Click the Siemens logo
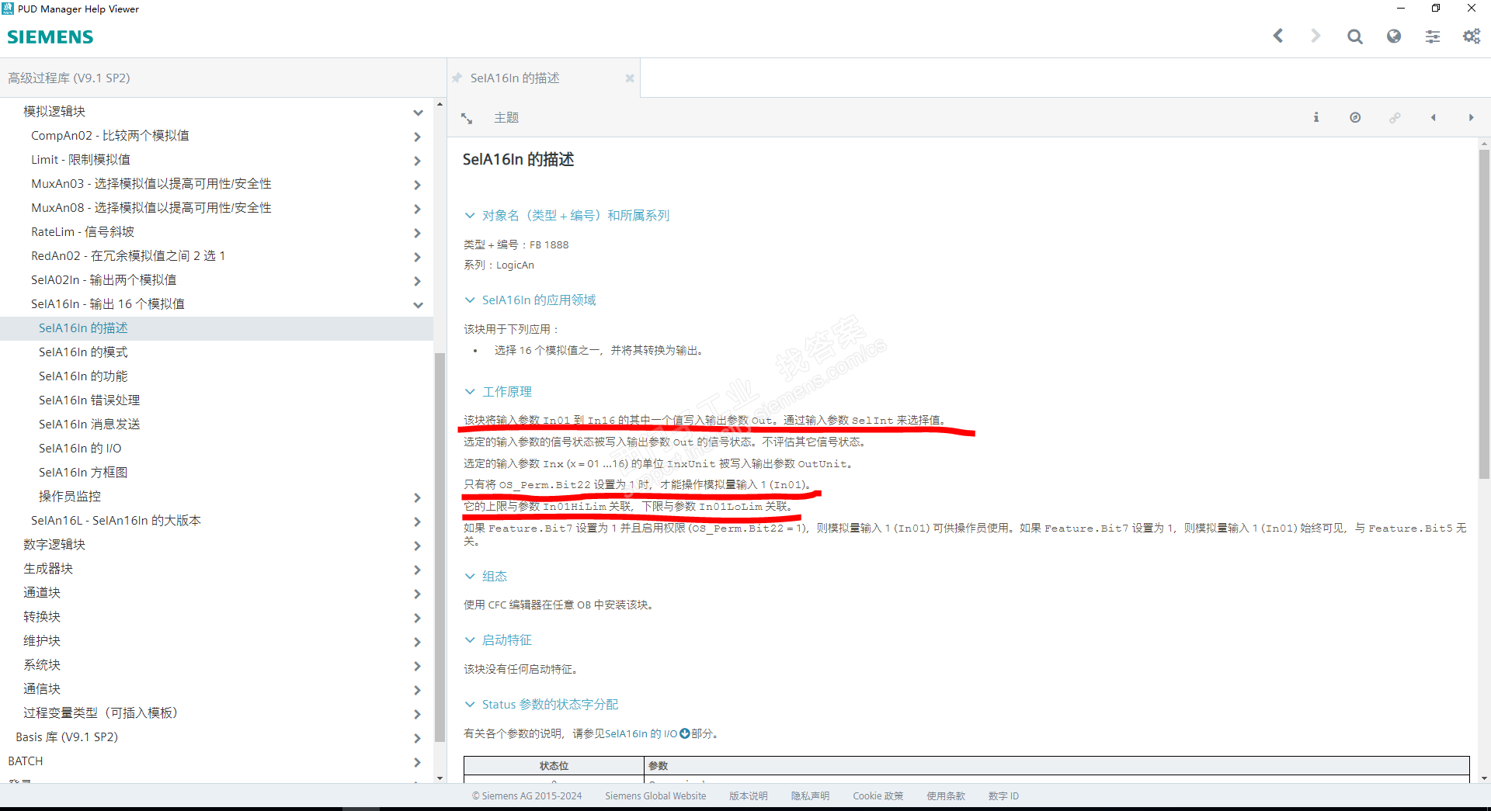This screenshot has width=1491, height=811. tap(50, 37)
